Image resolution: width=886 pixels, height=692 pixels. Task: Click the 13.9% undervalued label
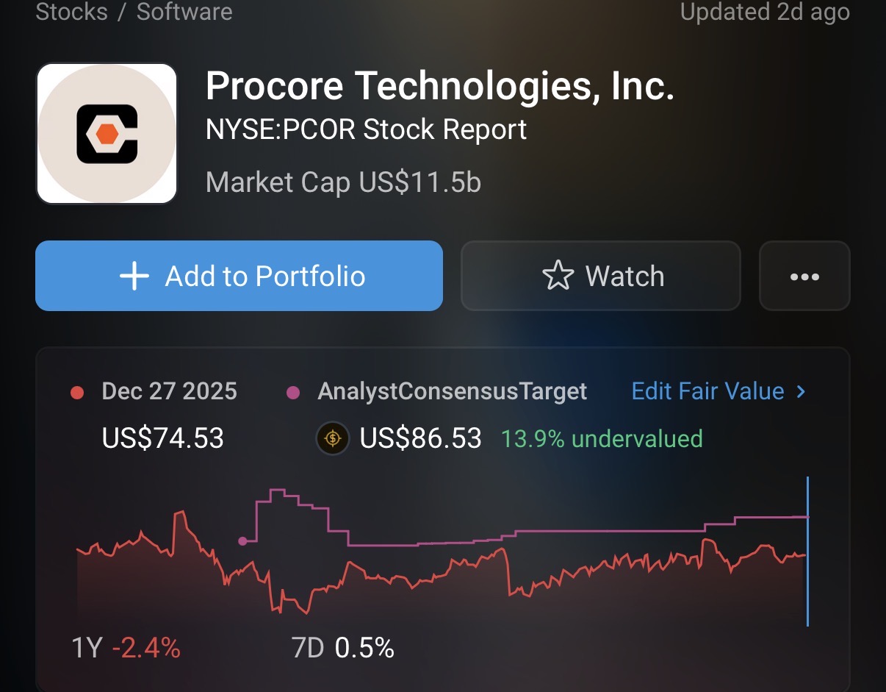pos(602,439)
